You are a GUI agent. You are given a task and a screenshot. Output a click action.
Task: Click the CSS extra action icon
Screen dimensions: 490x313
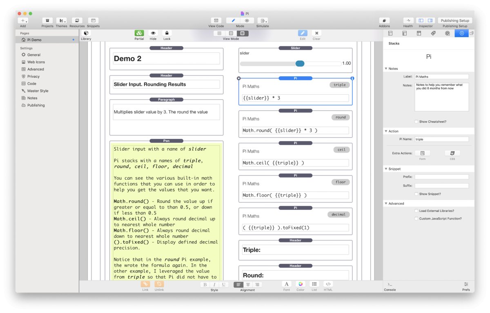click(452, 153)
